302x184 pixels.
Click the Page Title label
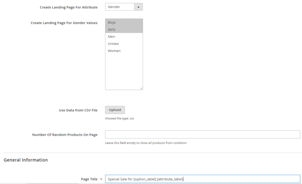89,179
